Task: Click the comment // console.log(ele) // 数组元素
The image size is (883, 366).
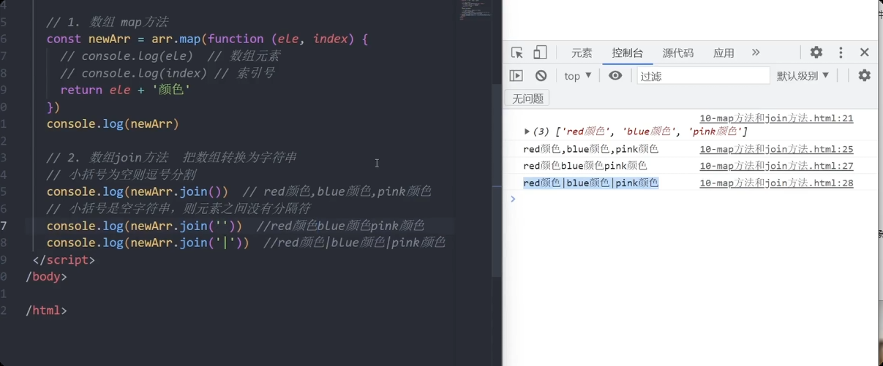Action: click(x=170, y=56)
